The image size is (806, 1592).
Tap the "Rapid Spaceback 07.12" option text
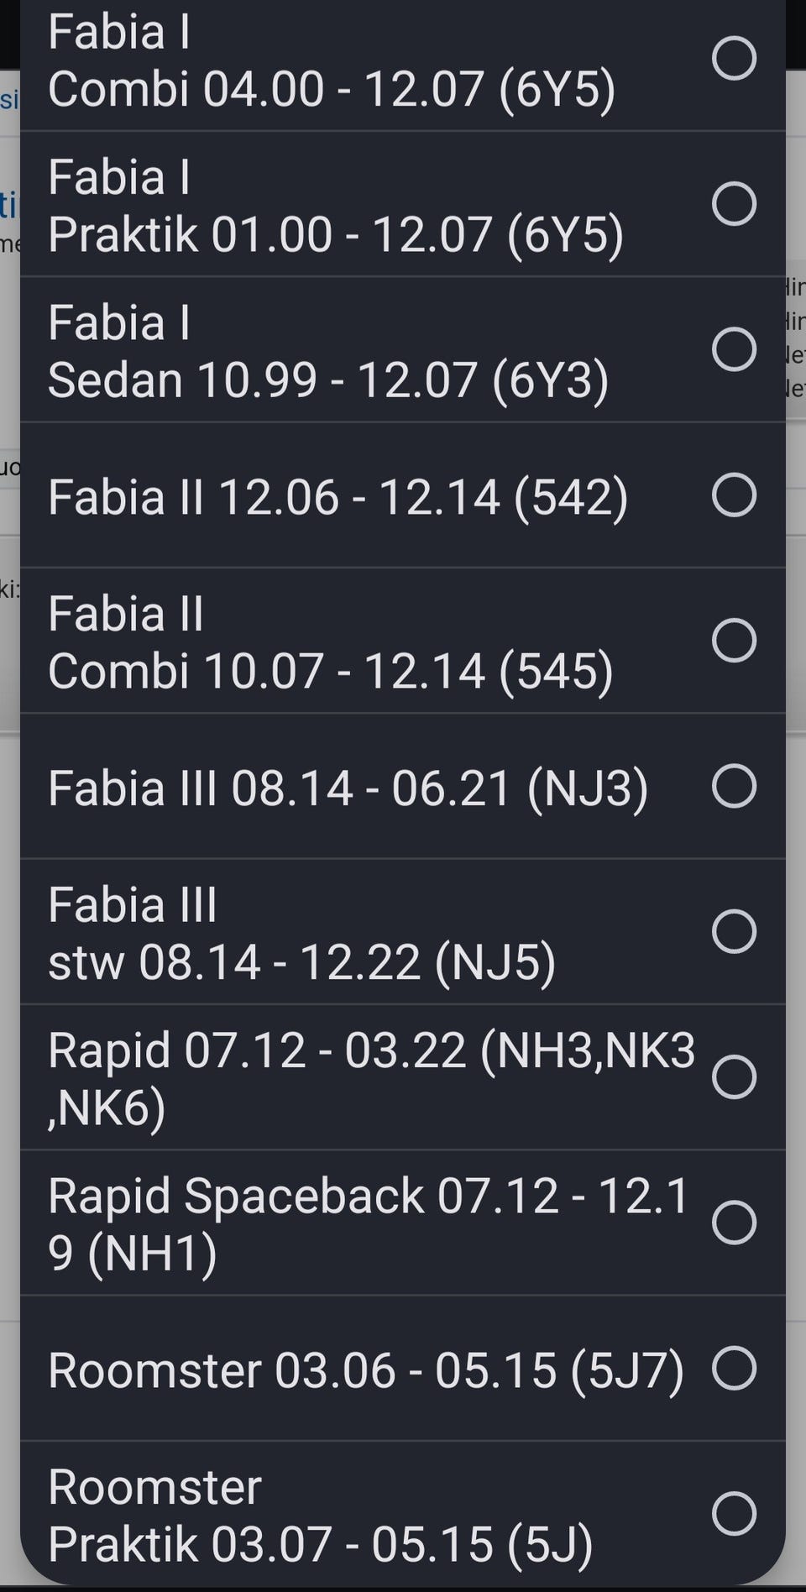[x=368, y=1196]
